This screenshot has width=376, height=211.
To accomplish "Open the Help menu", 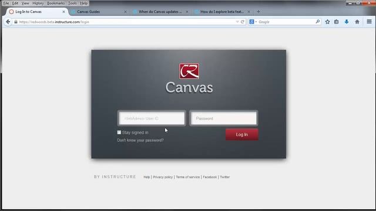I will [x=83, y=3].
